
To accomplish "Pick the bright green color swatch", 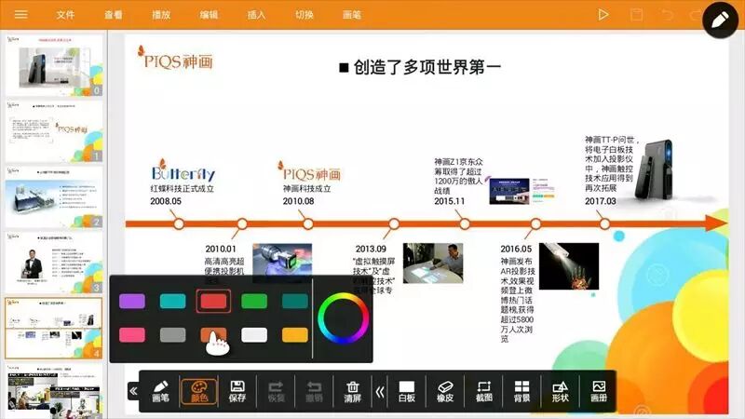I will coord(254,301).
